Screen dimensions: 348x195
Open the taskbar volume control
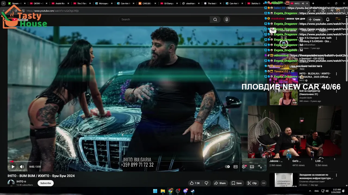327,191
